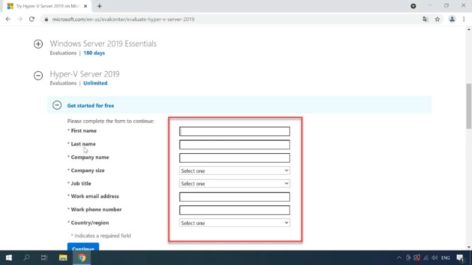Open the translate page icon
The image size is (472, 265).
425,19
